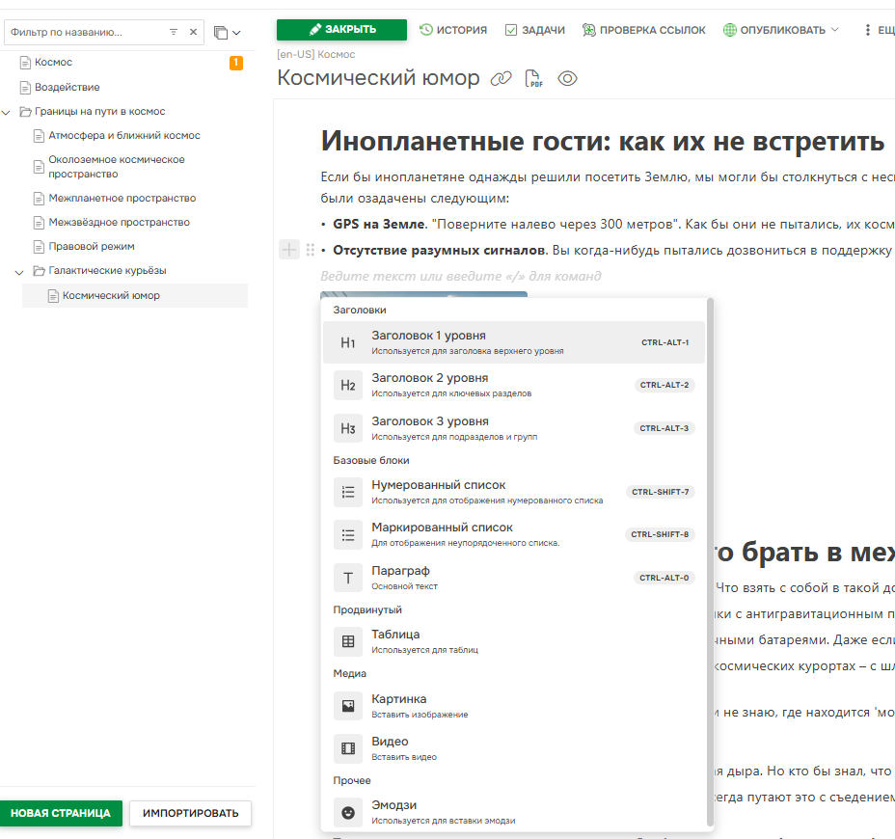Insert an image via the Картинка icon
This screenshot has height=839, width=895.
[348, 705]
